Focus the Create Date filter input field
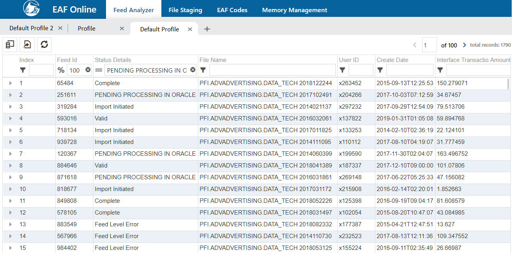 coord(410,70)
